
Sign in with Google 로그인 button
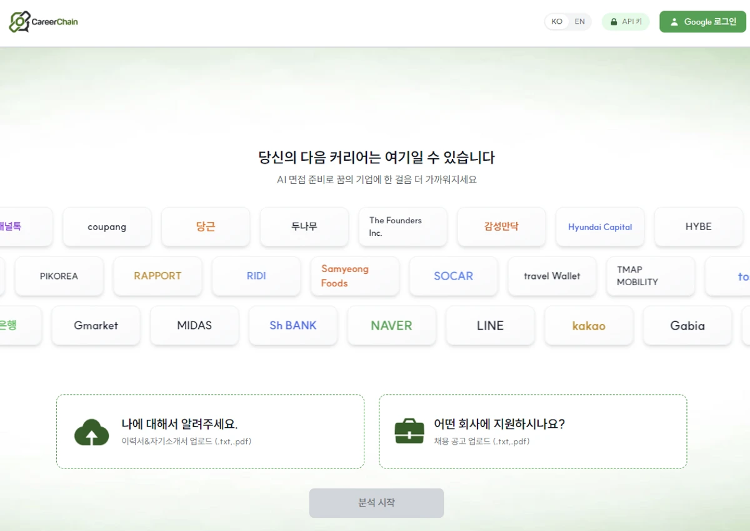702,22
